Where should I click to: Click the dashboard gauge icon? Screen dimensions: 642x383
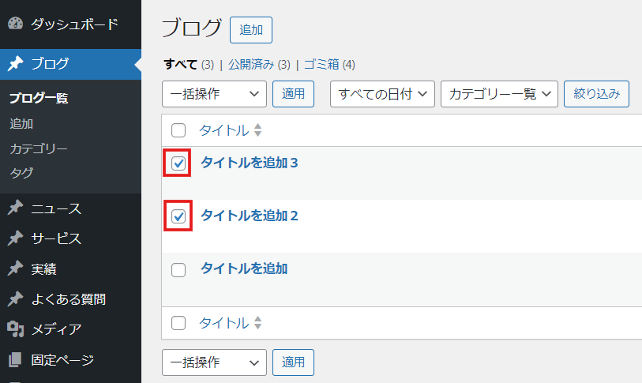point(15,24)
